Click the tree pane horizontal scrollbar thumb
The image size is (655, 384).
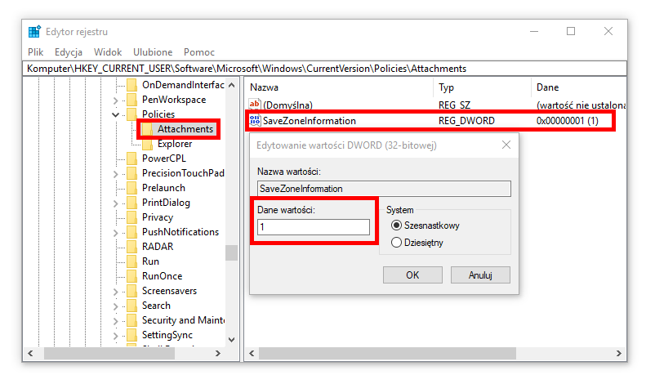(109, 354)
